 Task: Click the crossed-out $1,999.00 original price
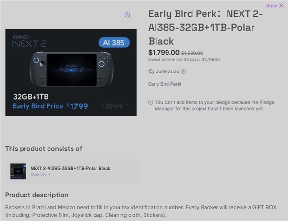(192, 53)
